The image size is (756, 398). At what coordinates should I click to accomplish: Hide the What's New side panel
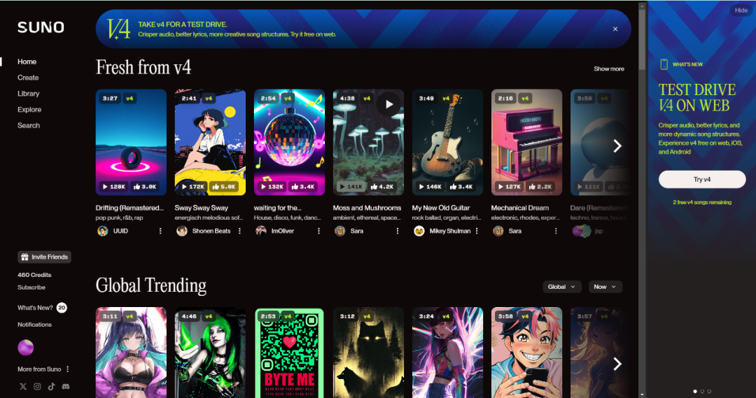741,10
